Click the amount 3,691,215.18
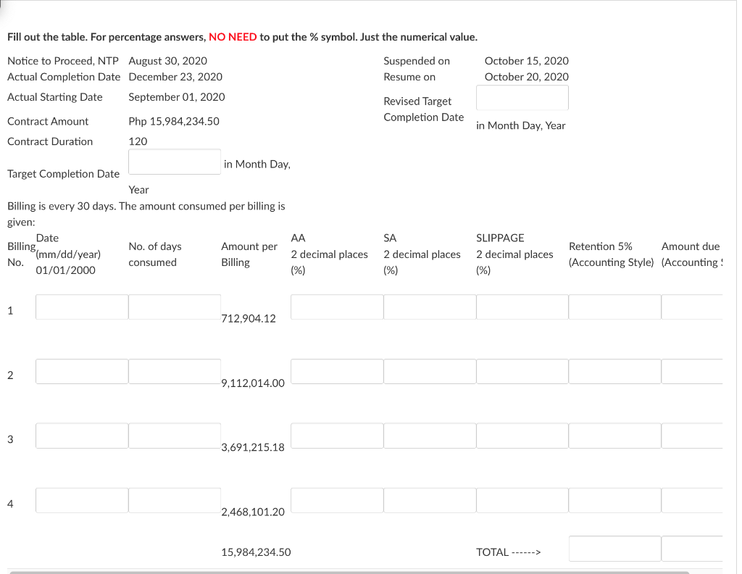The height and width of the screenshot is (574, 742). [x=253, y=447]
